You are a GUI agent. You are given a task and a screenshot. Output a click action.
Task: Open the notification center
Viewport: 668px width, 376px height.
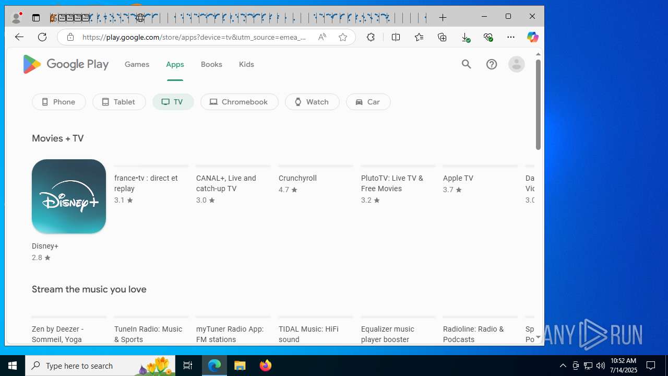651,366
